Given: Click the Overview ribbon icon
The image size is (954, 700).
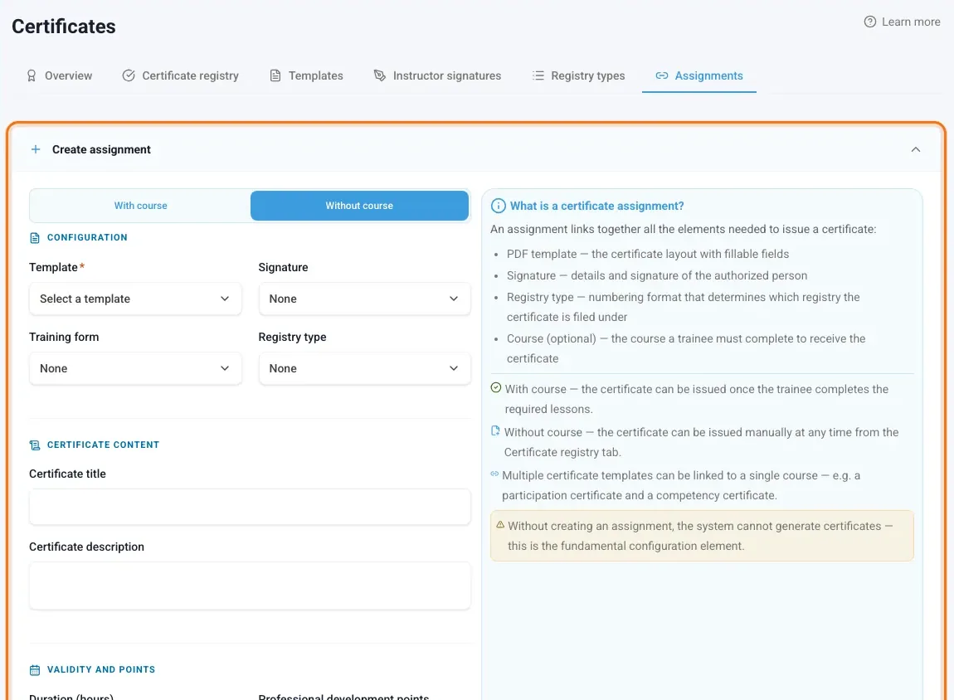Looking at the screenshot, I should tap(31, 75).
